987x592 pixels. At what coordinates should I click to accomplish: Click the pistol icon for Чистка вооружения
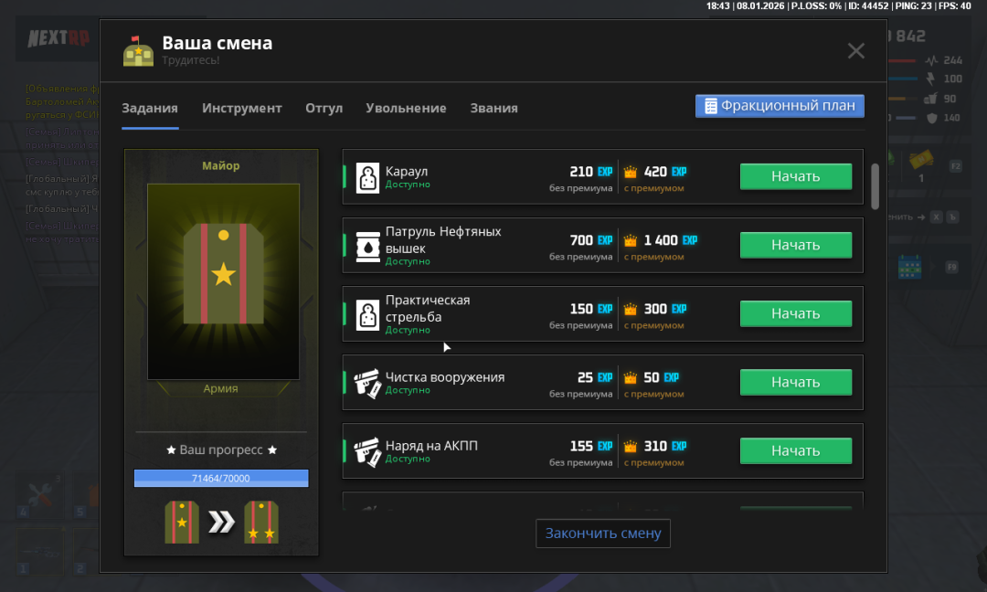pos(367,383)
